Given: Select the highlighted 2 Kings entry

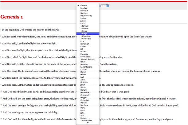Looking at the screenshot, I should pyautogui.click(x=88, y=33).
